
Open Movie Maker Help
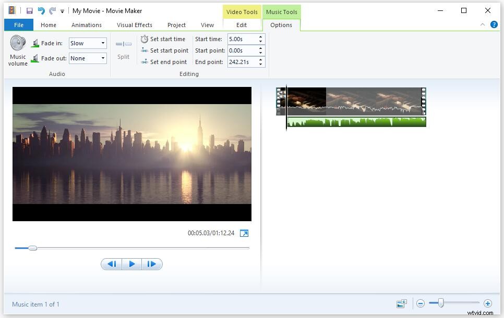point(494,24)
